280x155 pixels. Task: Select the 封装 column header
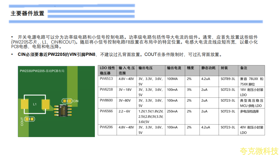pyautogui.click(x=224, y=68)
